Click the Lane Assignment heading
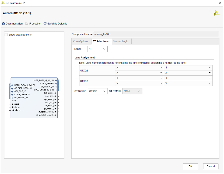Image resolution: width=224 pixels, height=174 pixels. click(85, 58)
